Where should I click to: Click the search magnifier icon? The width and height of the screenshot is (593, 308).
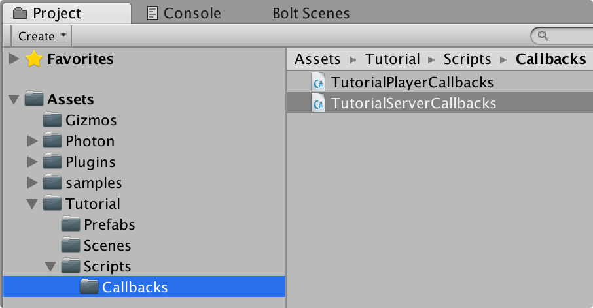click(543, 36)
